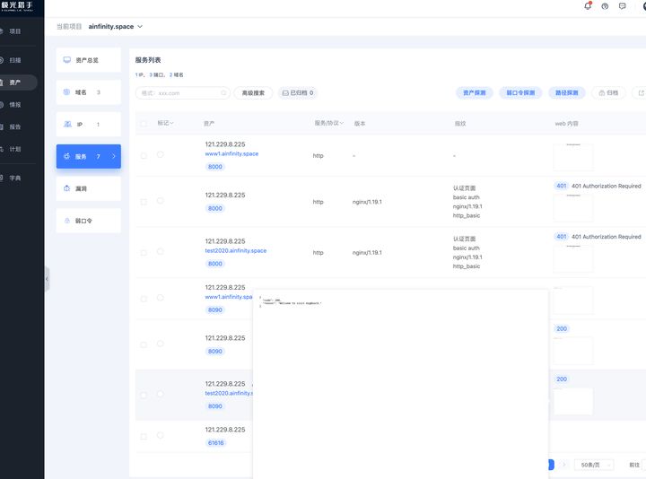The height and width of the screenshot is (479, 646).
Task: Open 扫描 in the left sidebar
Action: pyautogui.click(x=15, y=60)
